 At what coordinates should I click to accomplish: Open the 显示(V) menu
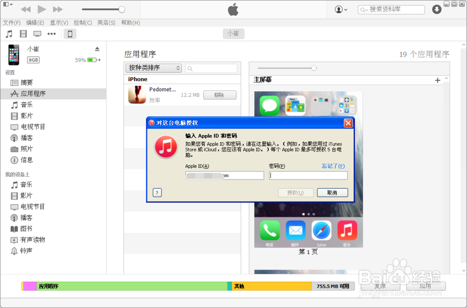[x=59, y=22]
